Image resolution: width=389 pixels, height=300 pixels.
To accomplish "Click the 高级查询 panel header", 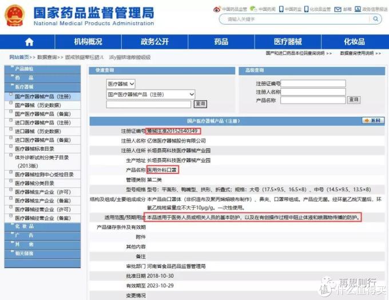I will click(312, 70).
